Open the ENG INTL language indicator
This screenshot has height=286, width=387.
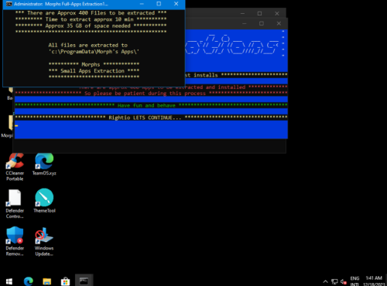[354, 281]
